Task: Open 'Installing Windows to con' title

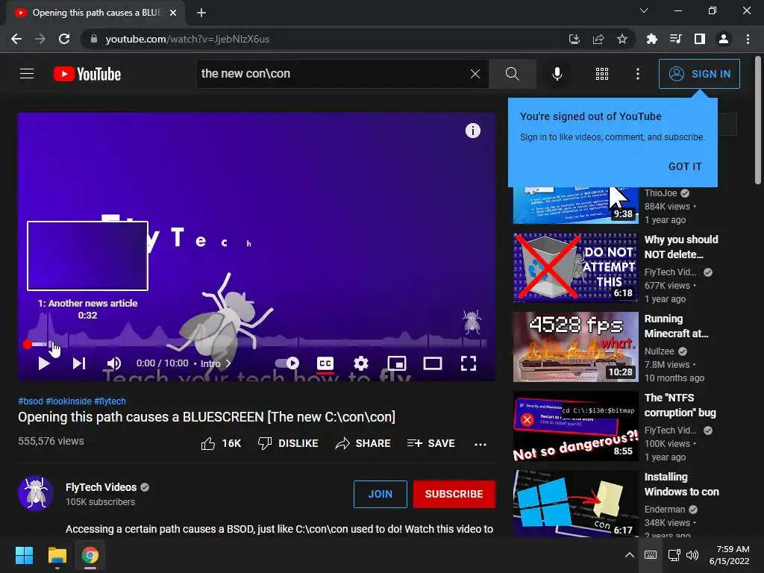Action: point(681,484)
